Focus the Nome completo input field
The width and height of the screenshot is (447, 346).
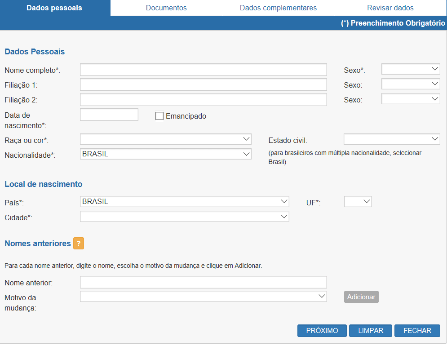203,70
